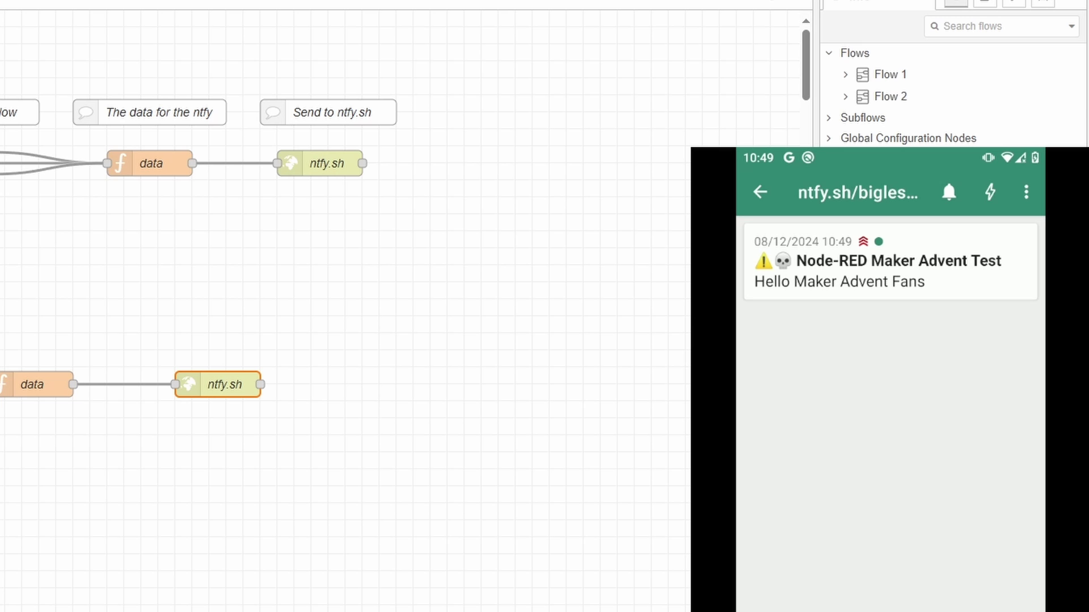
Task: Click the magnifier icon in Search flows
Action: pos(934,26)
